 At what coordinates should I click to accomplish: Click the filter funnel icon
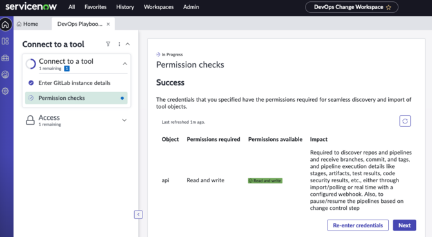108,44
